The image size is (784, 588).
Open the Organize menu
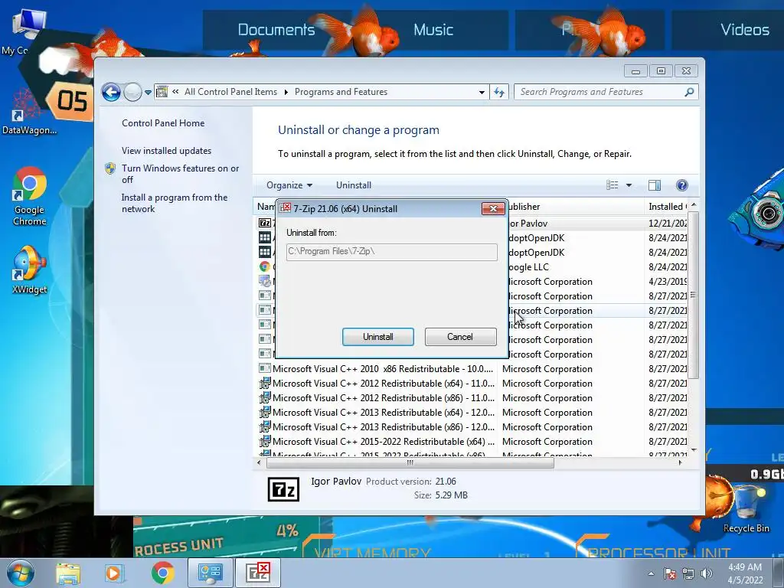(x=289, y=185)
